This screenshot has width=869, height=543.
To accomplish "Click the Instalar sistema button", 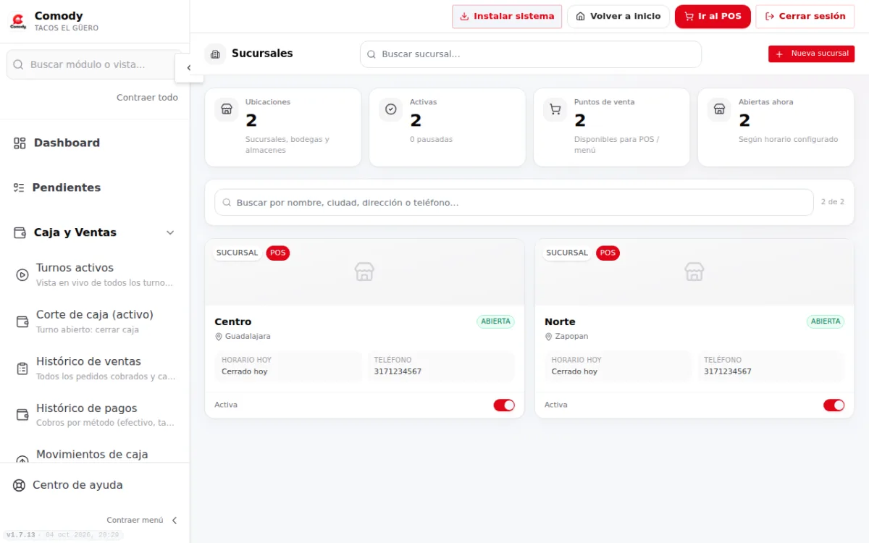I will click(x=507, y=17).
